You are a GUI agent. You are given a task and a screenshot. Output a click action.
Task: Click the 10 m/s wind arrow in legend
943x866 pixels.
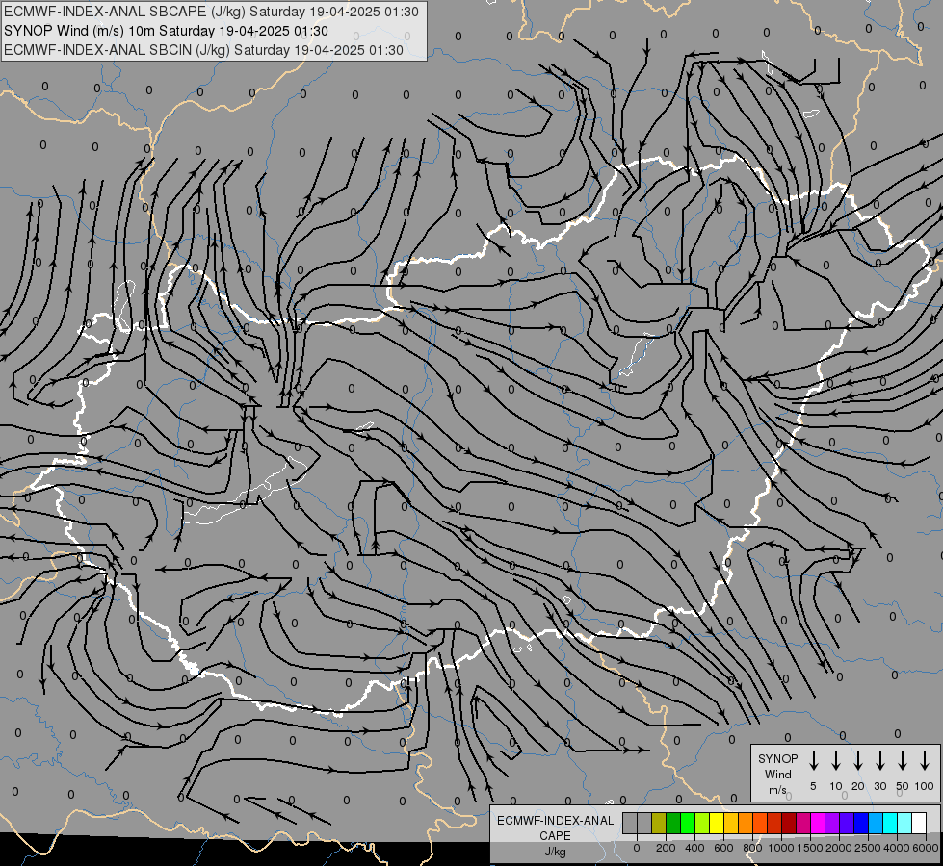836,761
